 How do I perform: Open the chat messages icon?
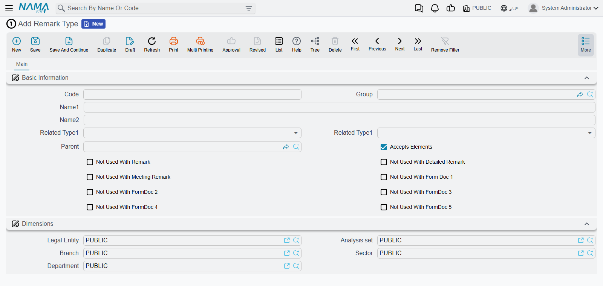coord(419,8)
